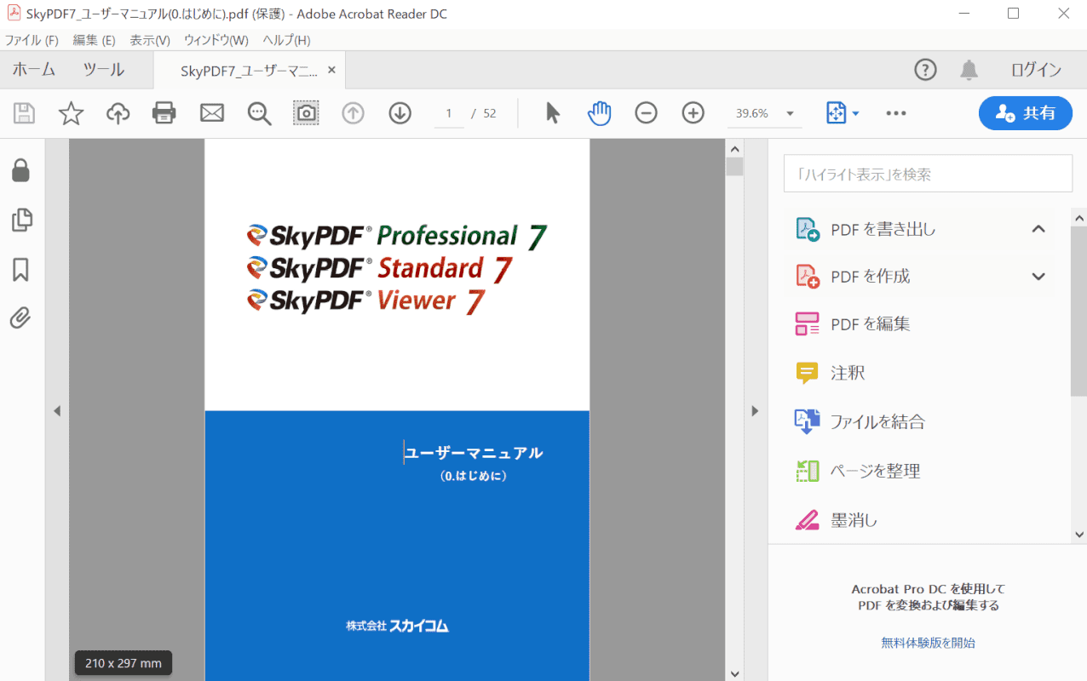The width and height of the screenshot is (1087, 681).
Task: Click tools pane scrollbar down arrow
Action: [x=1079, y=535]
